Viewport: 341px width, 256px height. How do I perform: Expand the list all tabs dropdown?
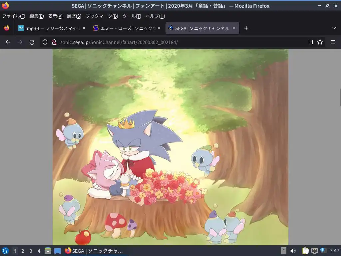[334, 28]
